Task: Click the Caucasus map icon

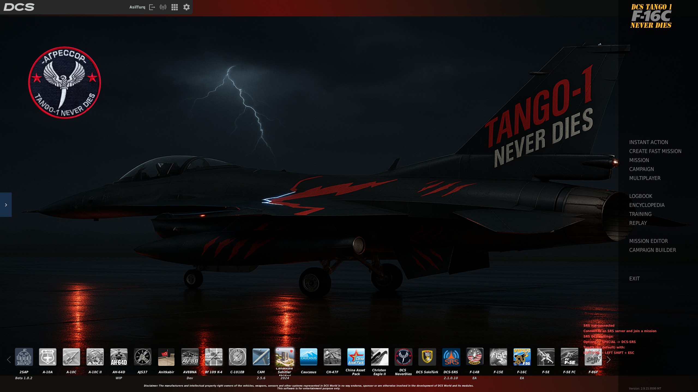Action: (308, 357)
